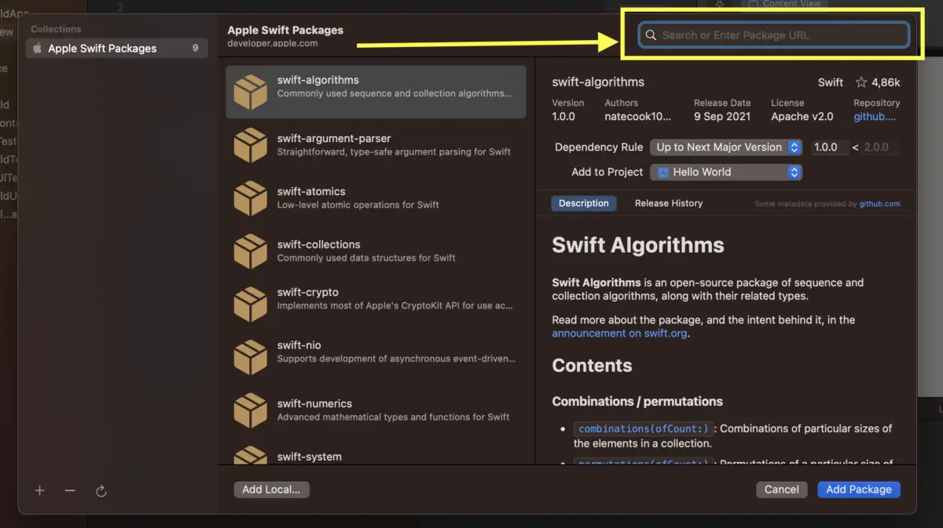Click the Combinations / permutations subheading
Screen dimensions: 943x528
coord(637,402)
